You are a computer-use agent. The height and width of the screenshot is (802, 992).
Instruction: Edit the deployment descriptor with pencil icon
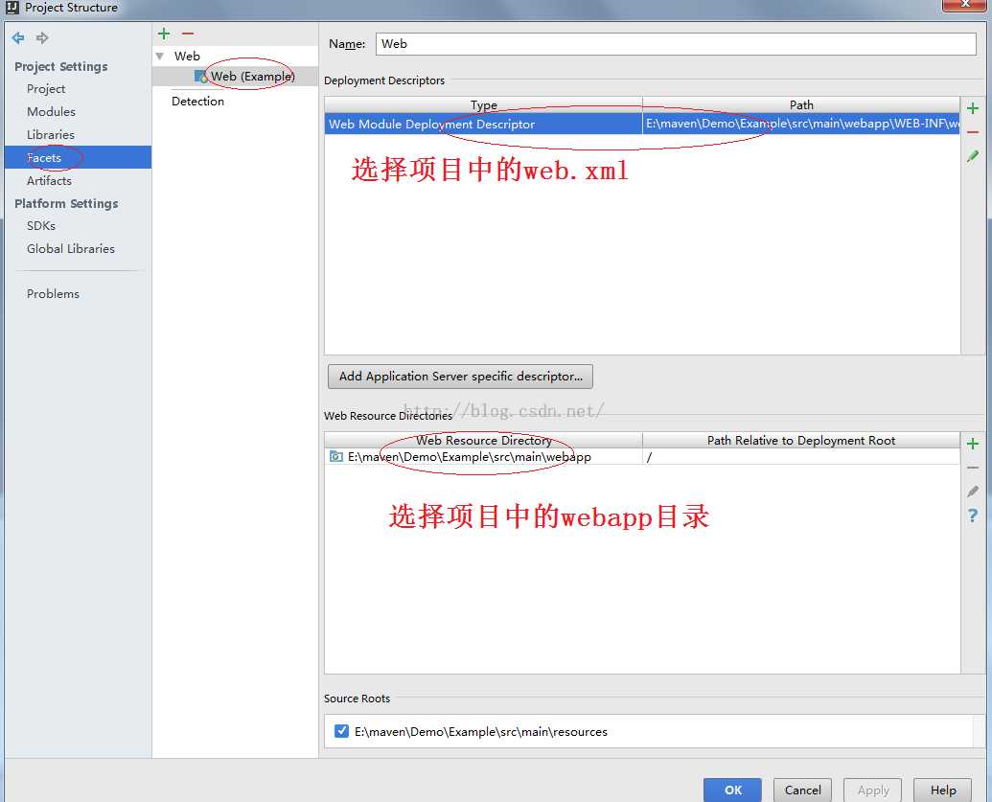tap(973, 155)
